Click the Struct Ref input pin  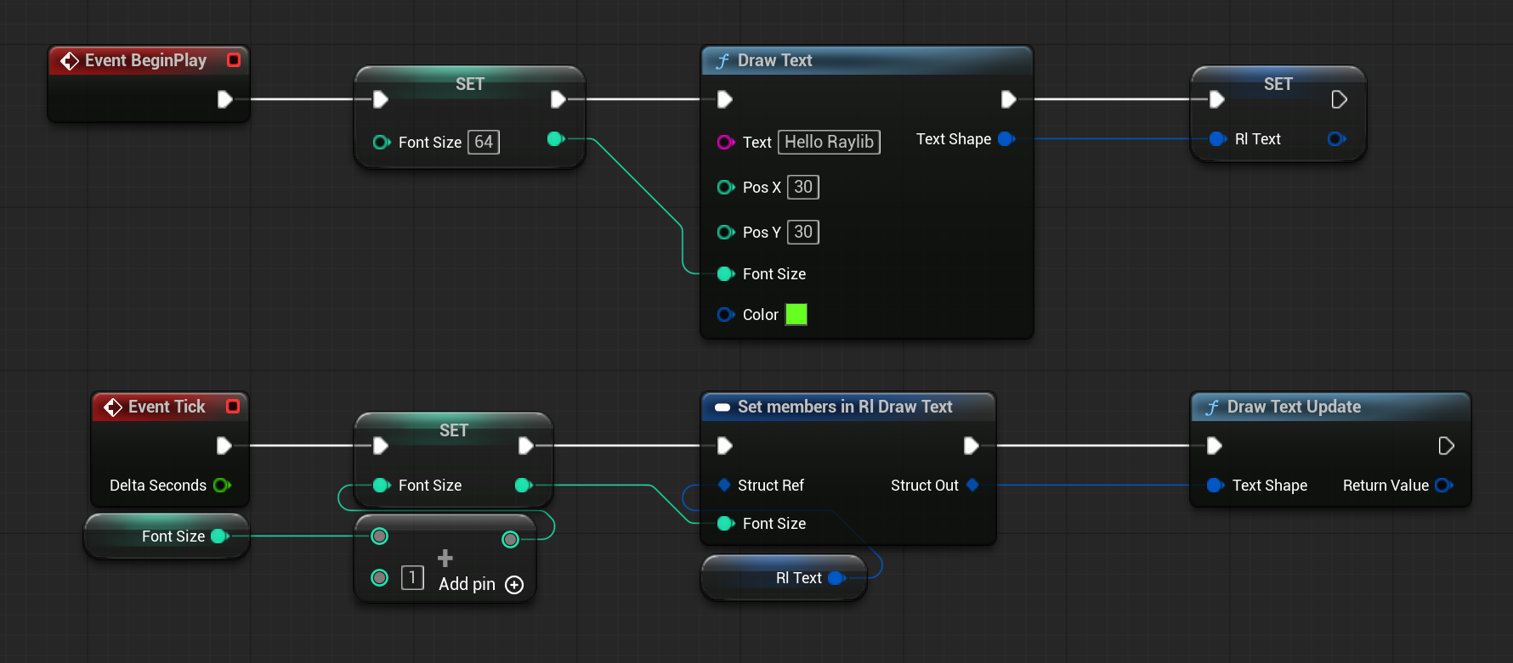point(724,485)
